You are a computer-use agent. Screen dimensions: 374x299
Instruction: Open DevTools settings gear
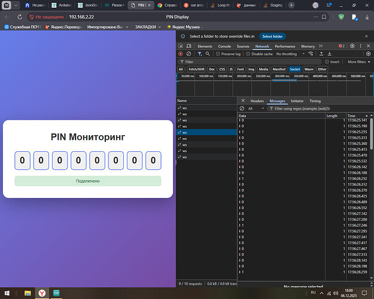point(352,46)
